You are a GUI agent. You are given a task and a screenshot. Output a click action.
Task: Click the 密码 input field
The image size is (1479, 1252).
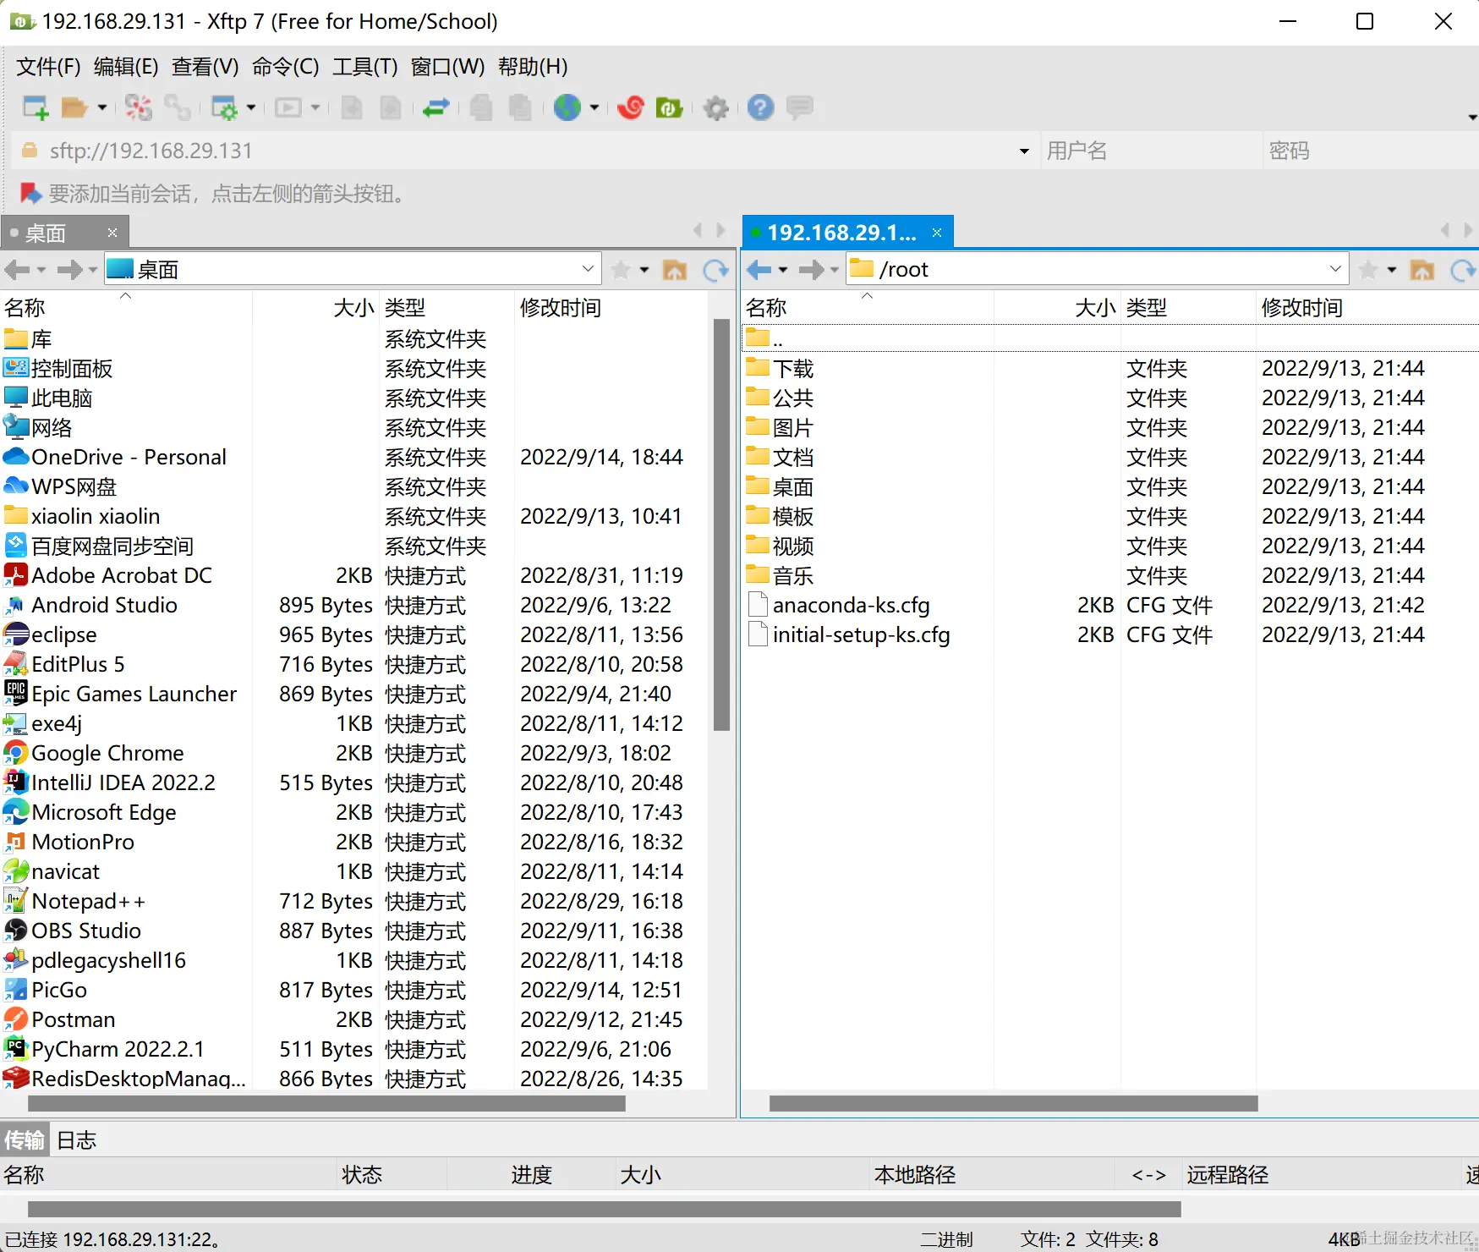(x=1370, y=151)
